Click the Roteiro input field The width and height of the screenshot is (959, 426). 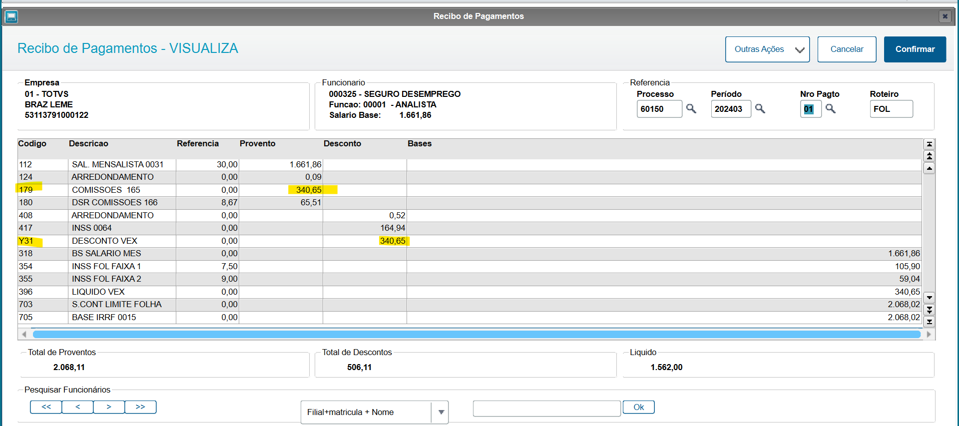(891, 109)
